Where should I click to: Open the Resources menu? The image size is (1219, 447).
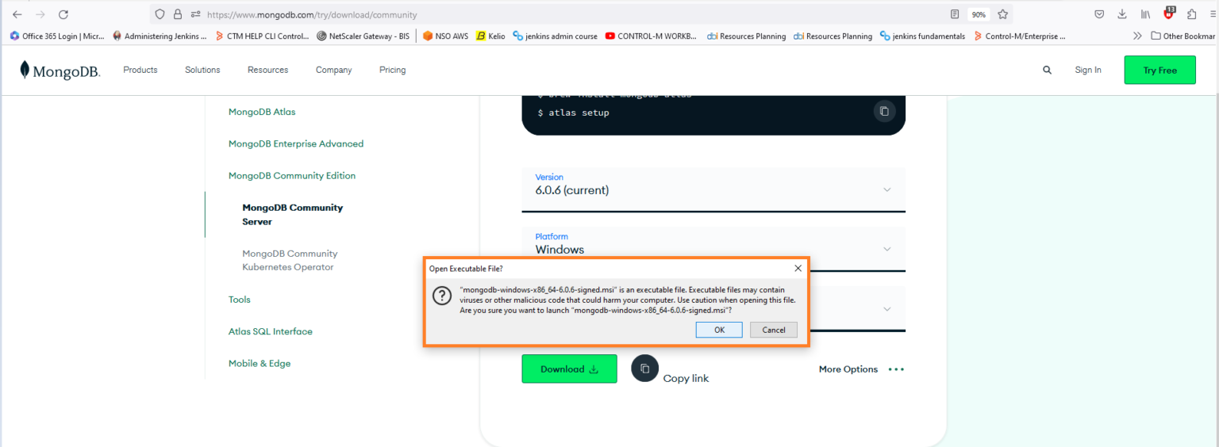click(x=267, y=70)
